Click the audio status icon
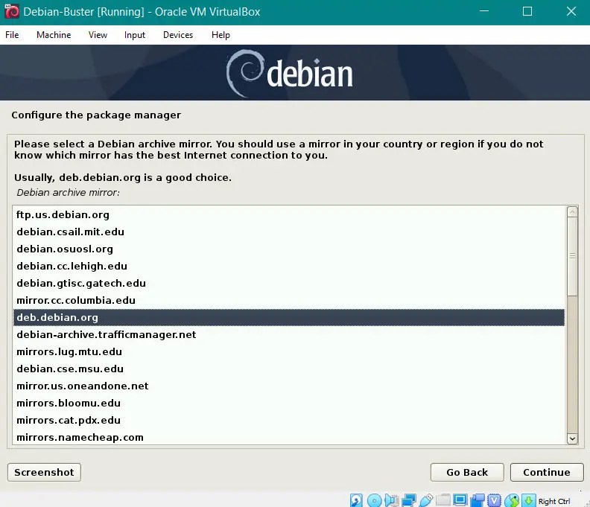 pyautogui.click(x=391, y=500)
